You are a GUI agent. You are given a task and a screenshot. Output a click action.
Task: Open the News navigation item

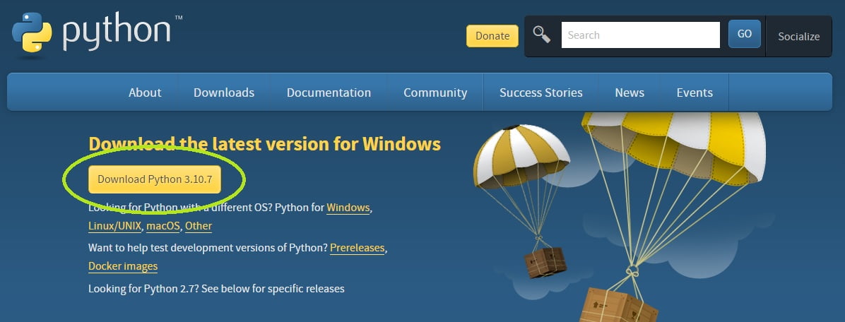[629, 93]
